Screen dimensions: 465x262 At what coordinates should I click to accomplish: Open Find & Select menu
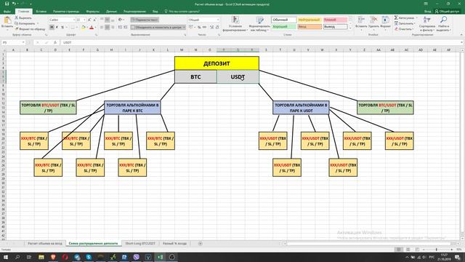443,24
